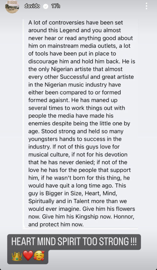
Task: Click the STAND STRONG text on avatar
Action: tap(12, 2)
